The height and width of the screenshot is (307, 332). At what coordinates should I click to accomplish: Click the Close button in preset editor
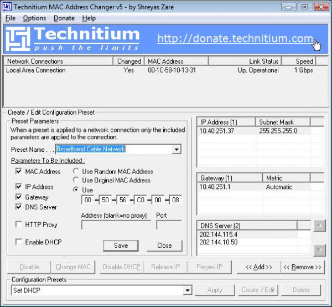pyautogui.click(x=164, y=245)
